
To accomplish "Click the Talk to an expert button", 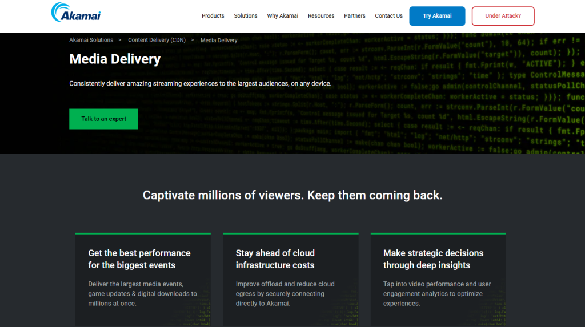I will tap(104, 119).
